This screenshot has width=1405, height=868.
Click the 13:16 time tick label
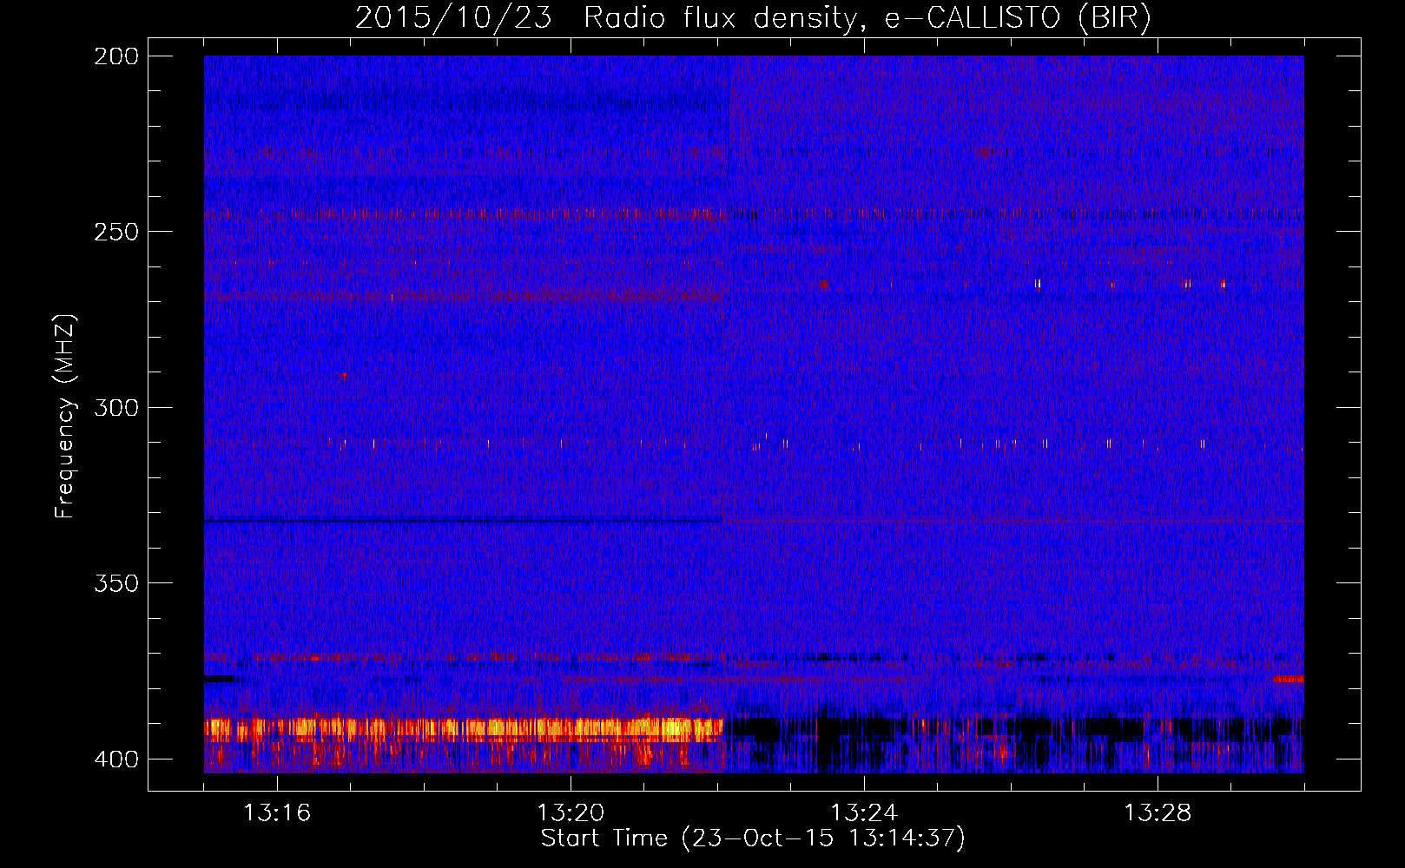pos(277,813)
